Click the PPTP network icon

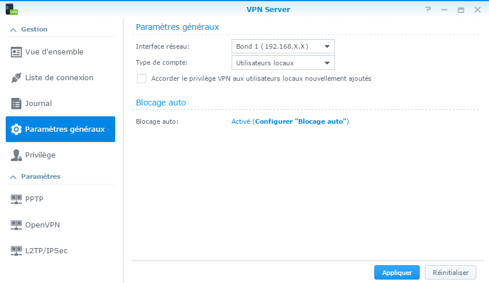coord(16,199)
